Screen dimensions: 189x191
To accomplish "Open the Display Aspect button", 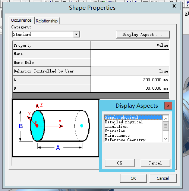I will pyautogui.click(x=143, y=34).
